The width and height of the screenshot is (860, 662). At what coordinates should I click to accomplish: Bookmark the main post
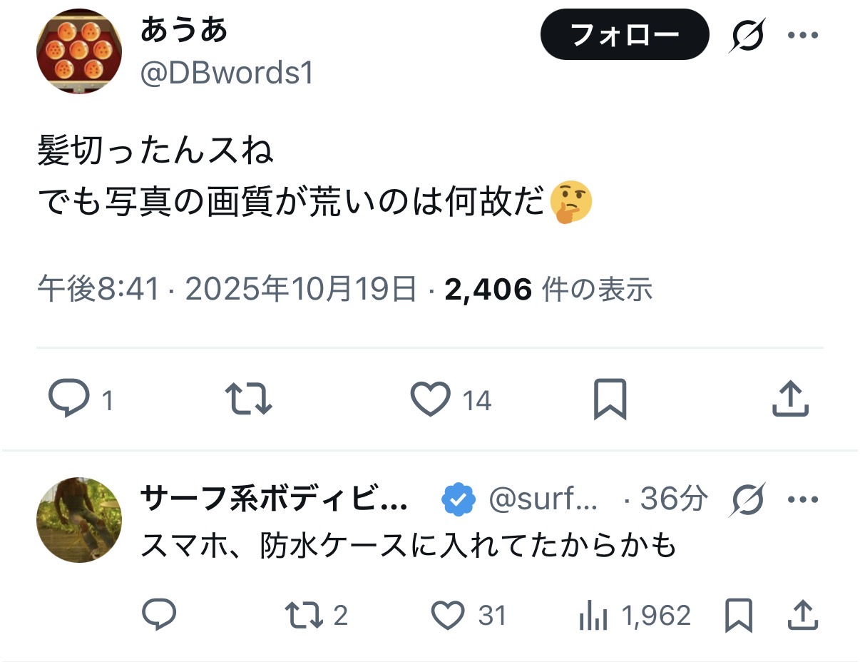tap(610, 399)
